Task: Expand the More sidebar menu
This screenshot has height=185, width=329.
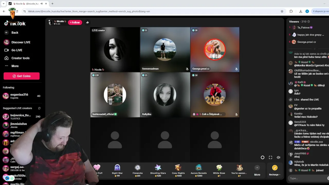Action: pyautogui.click(x=12, y=66)
